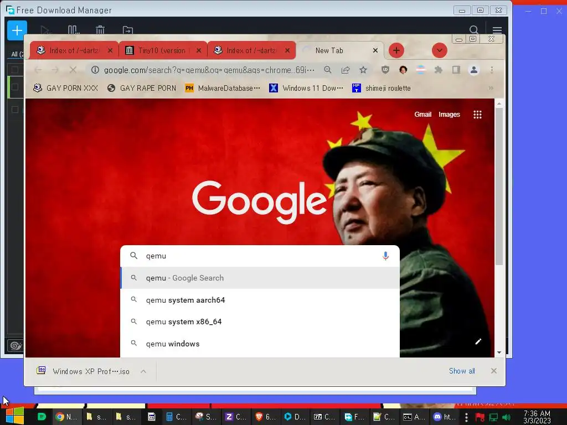This screenshot has width=567, height=425.
Task: Switch to the Tiny10 (version tab
Action: click(x=162, y=50)
